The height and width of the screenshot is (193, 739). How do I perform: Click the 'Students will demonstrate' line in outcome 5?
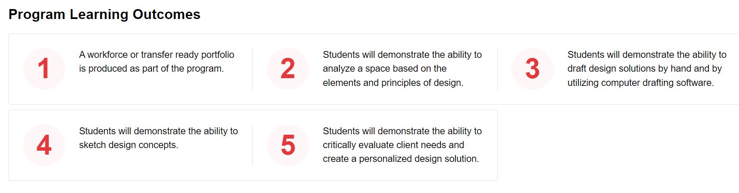click(x=402, y=131)
